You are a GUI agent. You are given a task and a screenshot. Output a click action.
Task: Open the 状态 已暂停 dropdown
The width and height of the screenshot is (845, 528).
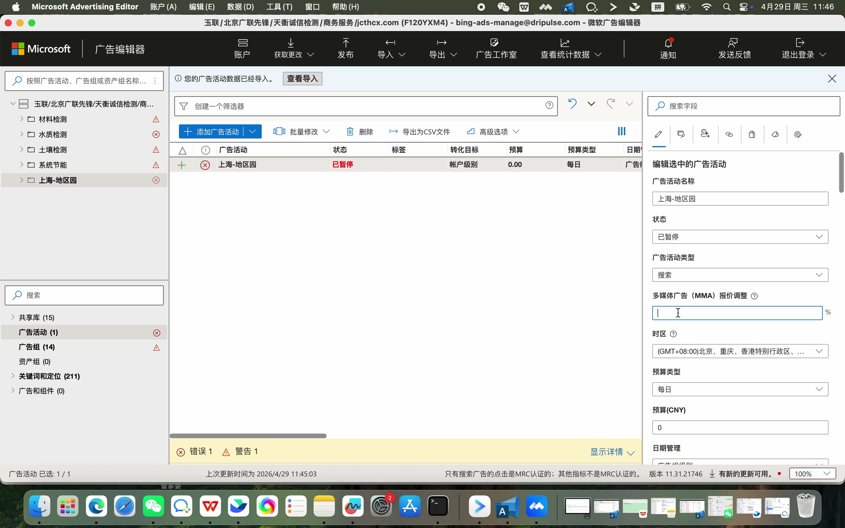(740, 237)
